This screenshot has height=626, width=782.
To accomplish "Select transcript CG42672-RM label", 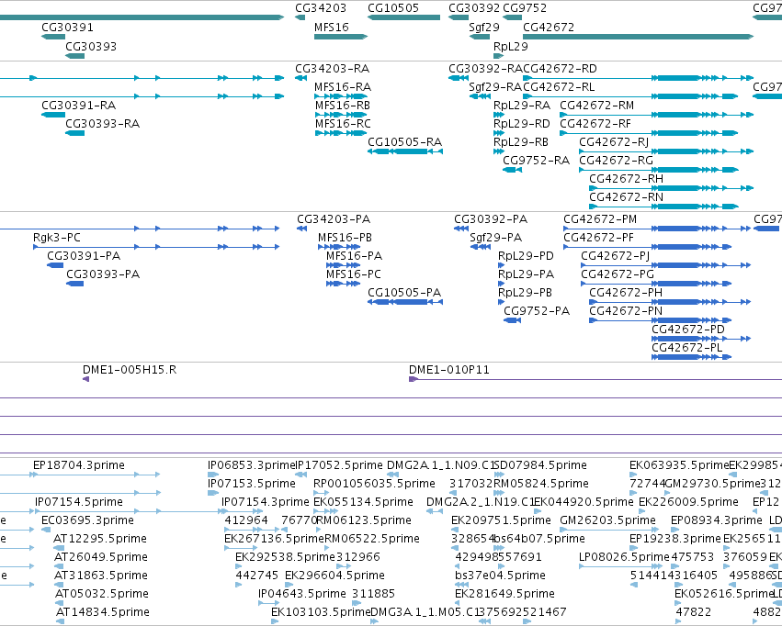I will tap(596, 105).
